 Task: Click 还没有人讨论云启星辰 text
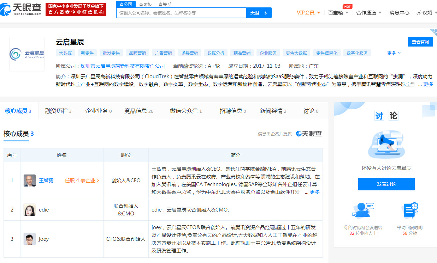(x=386, y=168)
